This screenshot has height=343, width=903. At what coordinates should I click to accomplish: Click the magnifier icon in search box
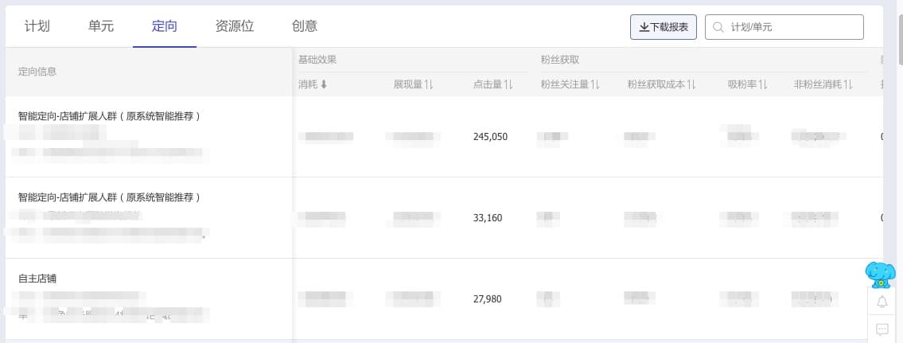click(718, 27)
